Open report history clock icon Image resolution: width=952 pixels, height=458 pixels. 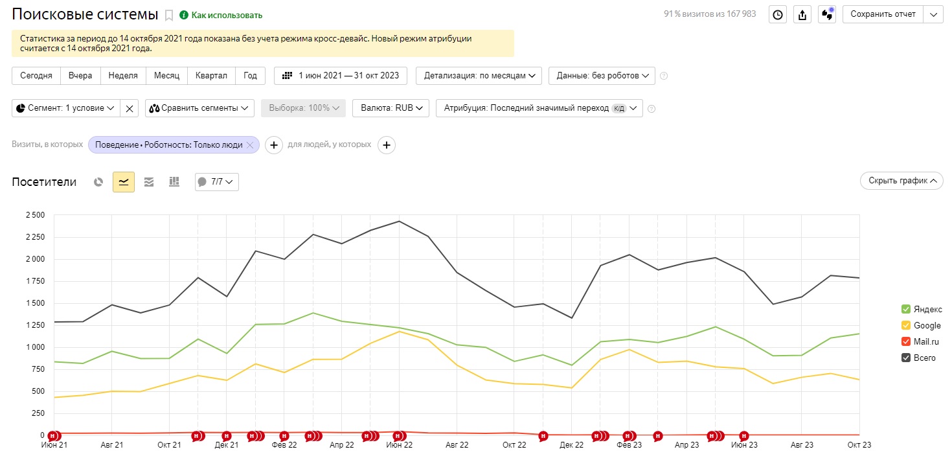pos(778,14)
